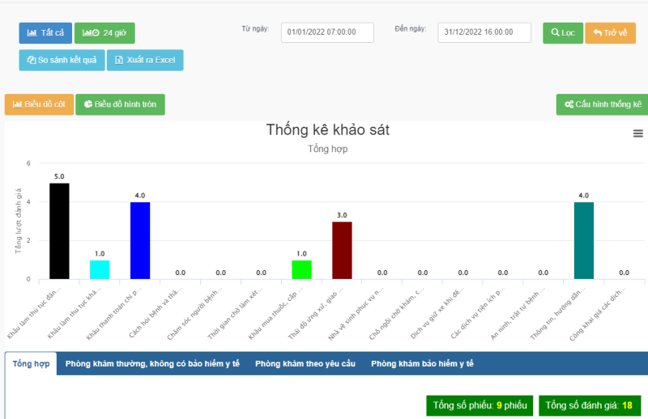Open 'Cấu hình thống kê' settings

pyautogui.click(x=602, y=105)
